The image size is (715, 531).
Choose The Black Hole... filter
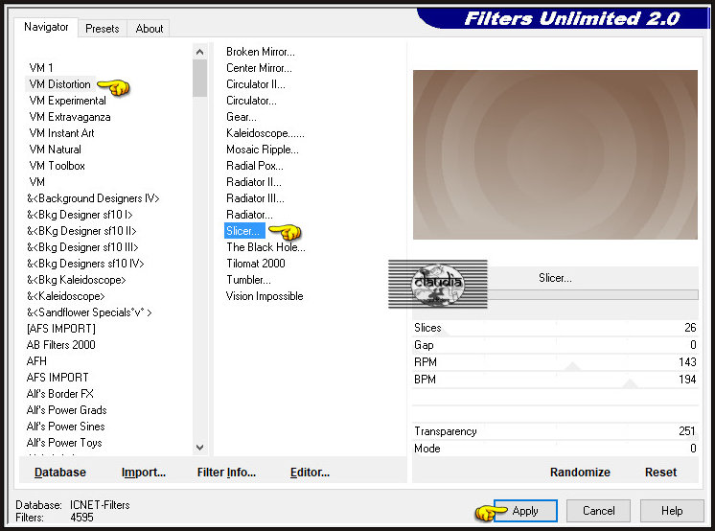(265, 247)
